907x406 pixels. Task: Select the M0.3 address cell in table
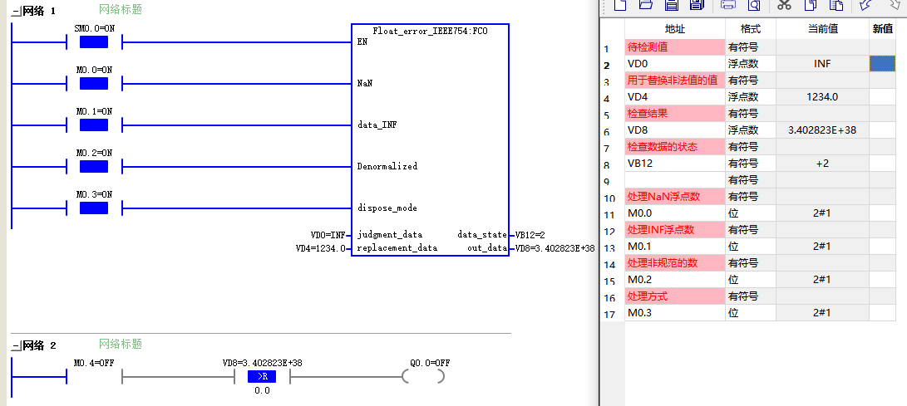pos(675,313)
